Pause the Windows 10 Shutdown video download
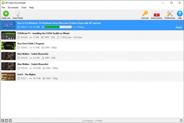Screen dimensions: 184x123 click(x=178, y=27)
